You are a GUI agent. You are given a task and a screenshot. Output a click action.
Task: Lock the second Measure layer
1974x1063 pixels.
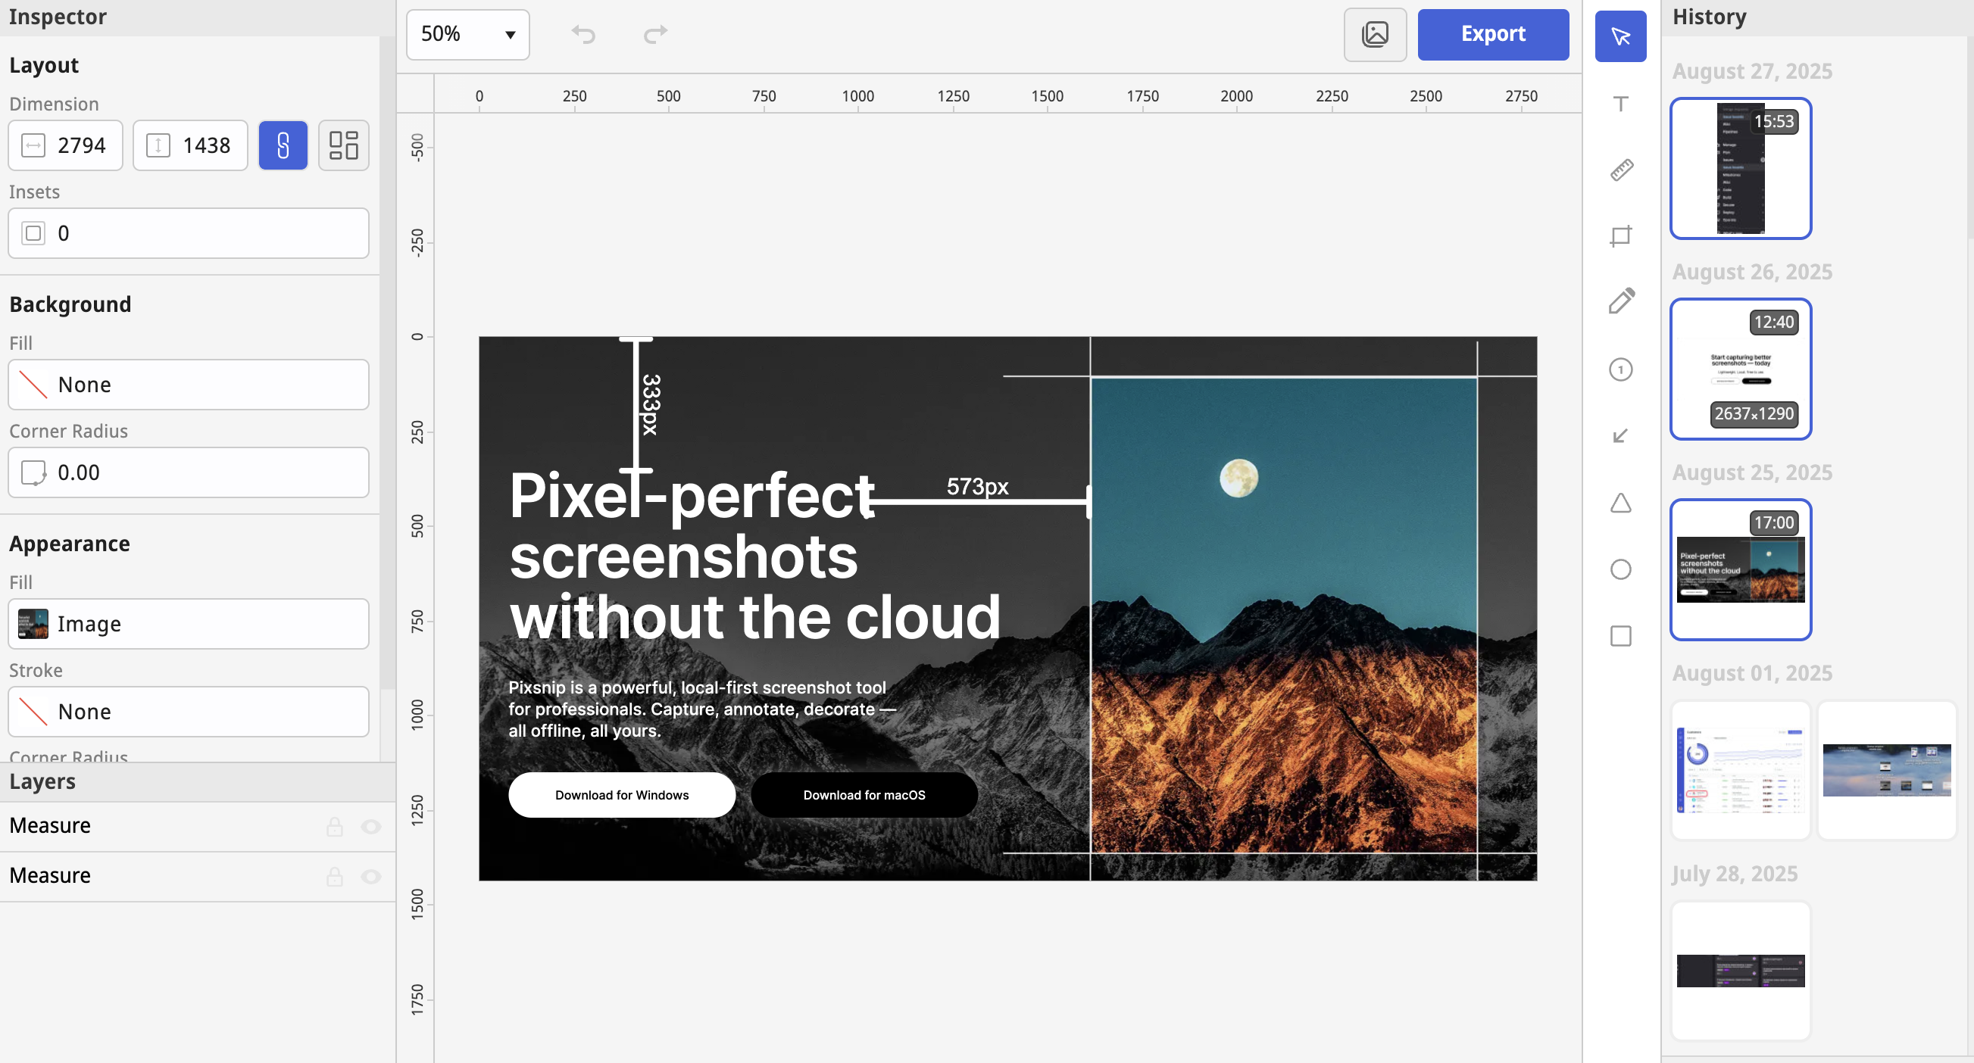(x=335, y=876)
